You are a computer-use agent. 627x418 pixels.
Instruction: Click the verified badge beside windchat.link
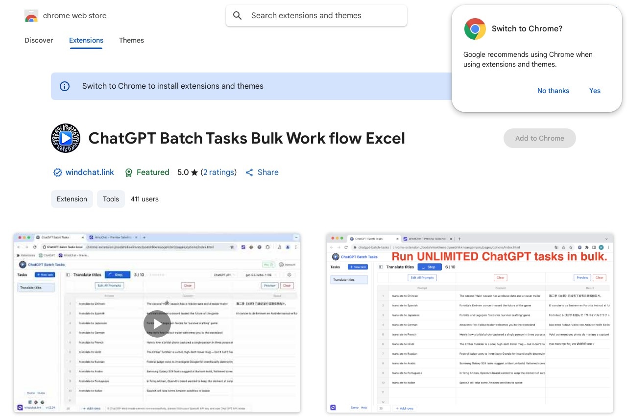tap(58, 172)
